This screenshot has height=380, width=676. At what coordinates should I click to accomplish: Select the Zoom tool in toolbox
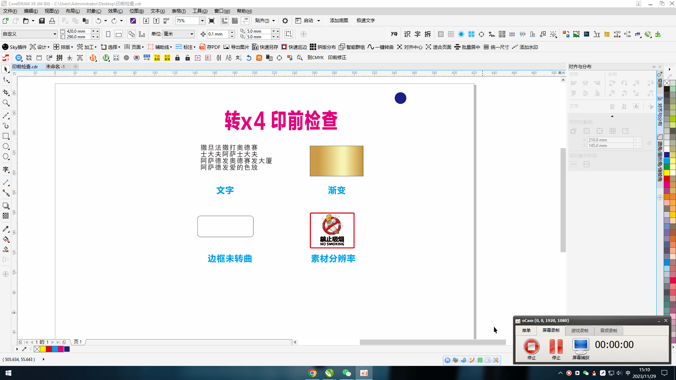(6, 103)
